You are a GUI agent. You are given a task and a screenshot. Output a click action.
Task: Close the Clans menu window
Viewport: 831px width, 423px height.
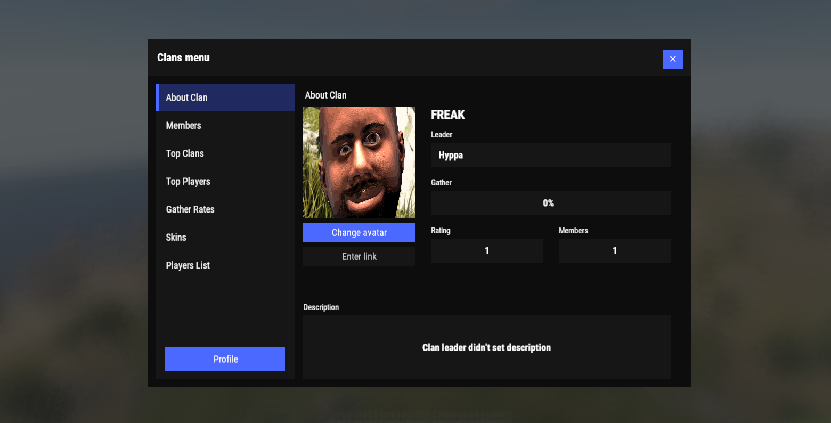672,59
